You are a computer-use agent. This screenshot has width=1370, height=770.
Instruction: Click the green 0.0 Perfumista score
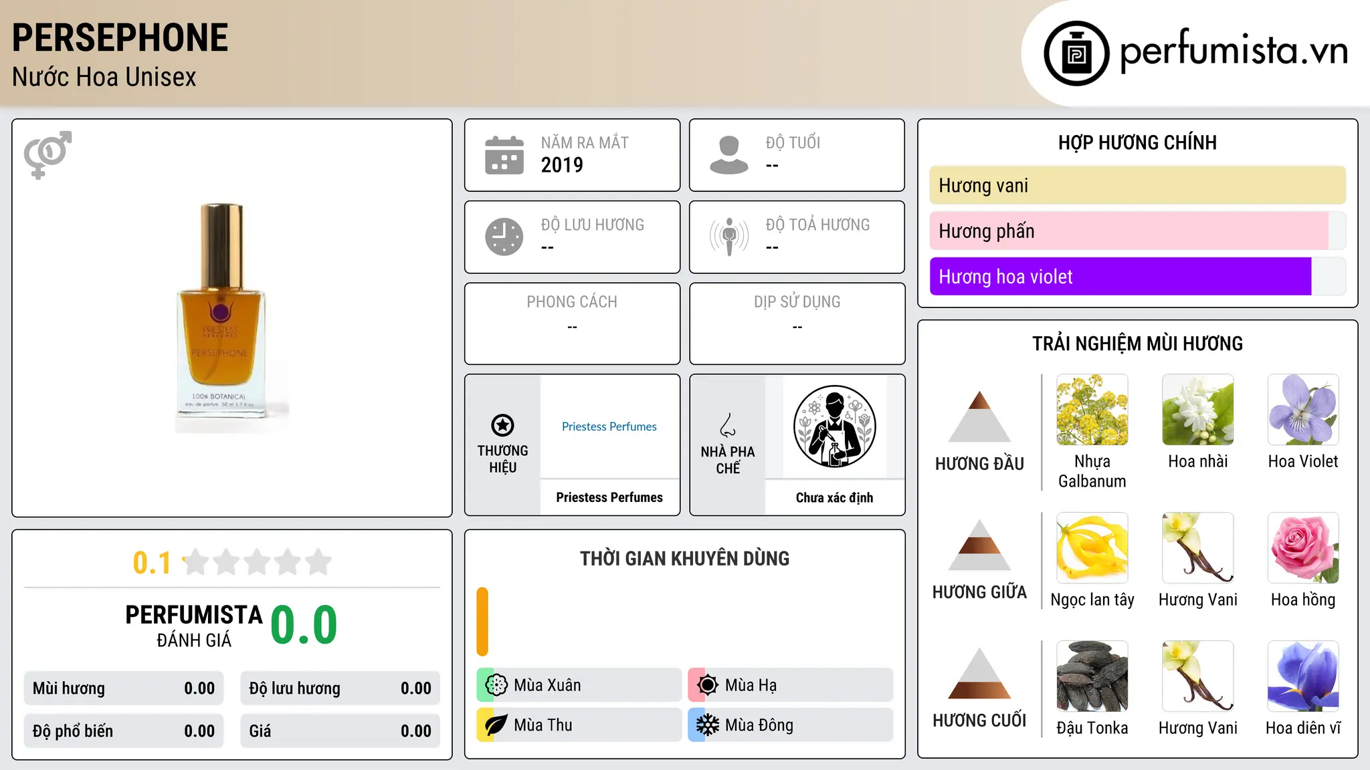click(304, 625)
